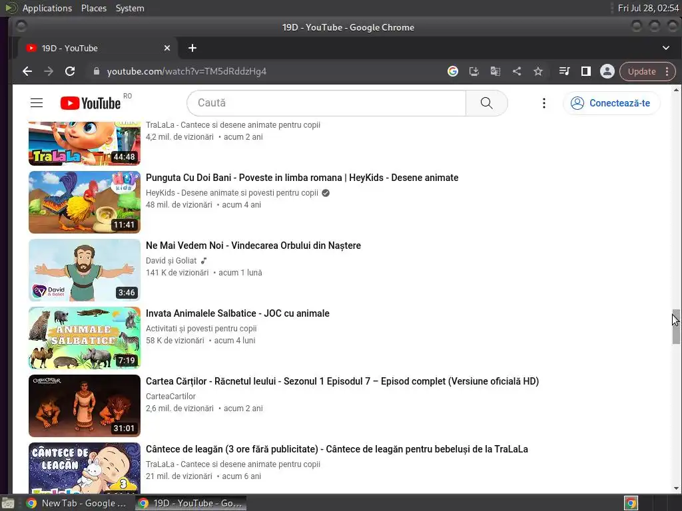Open the Applications menu
The image size is (682, 511).
(x=47, y=8)
